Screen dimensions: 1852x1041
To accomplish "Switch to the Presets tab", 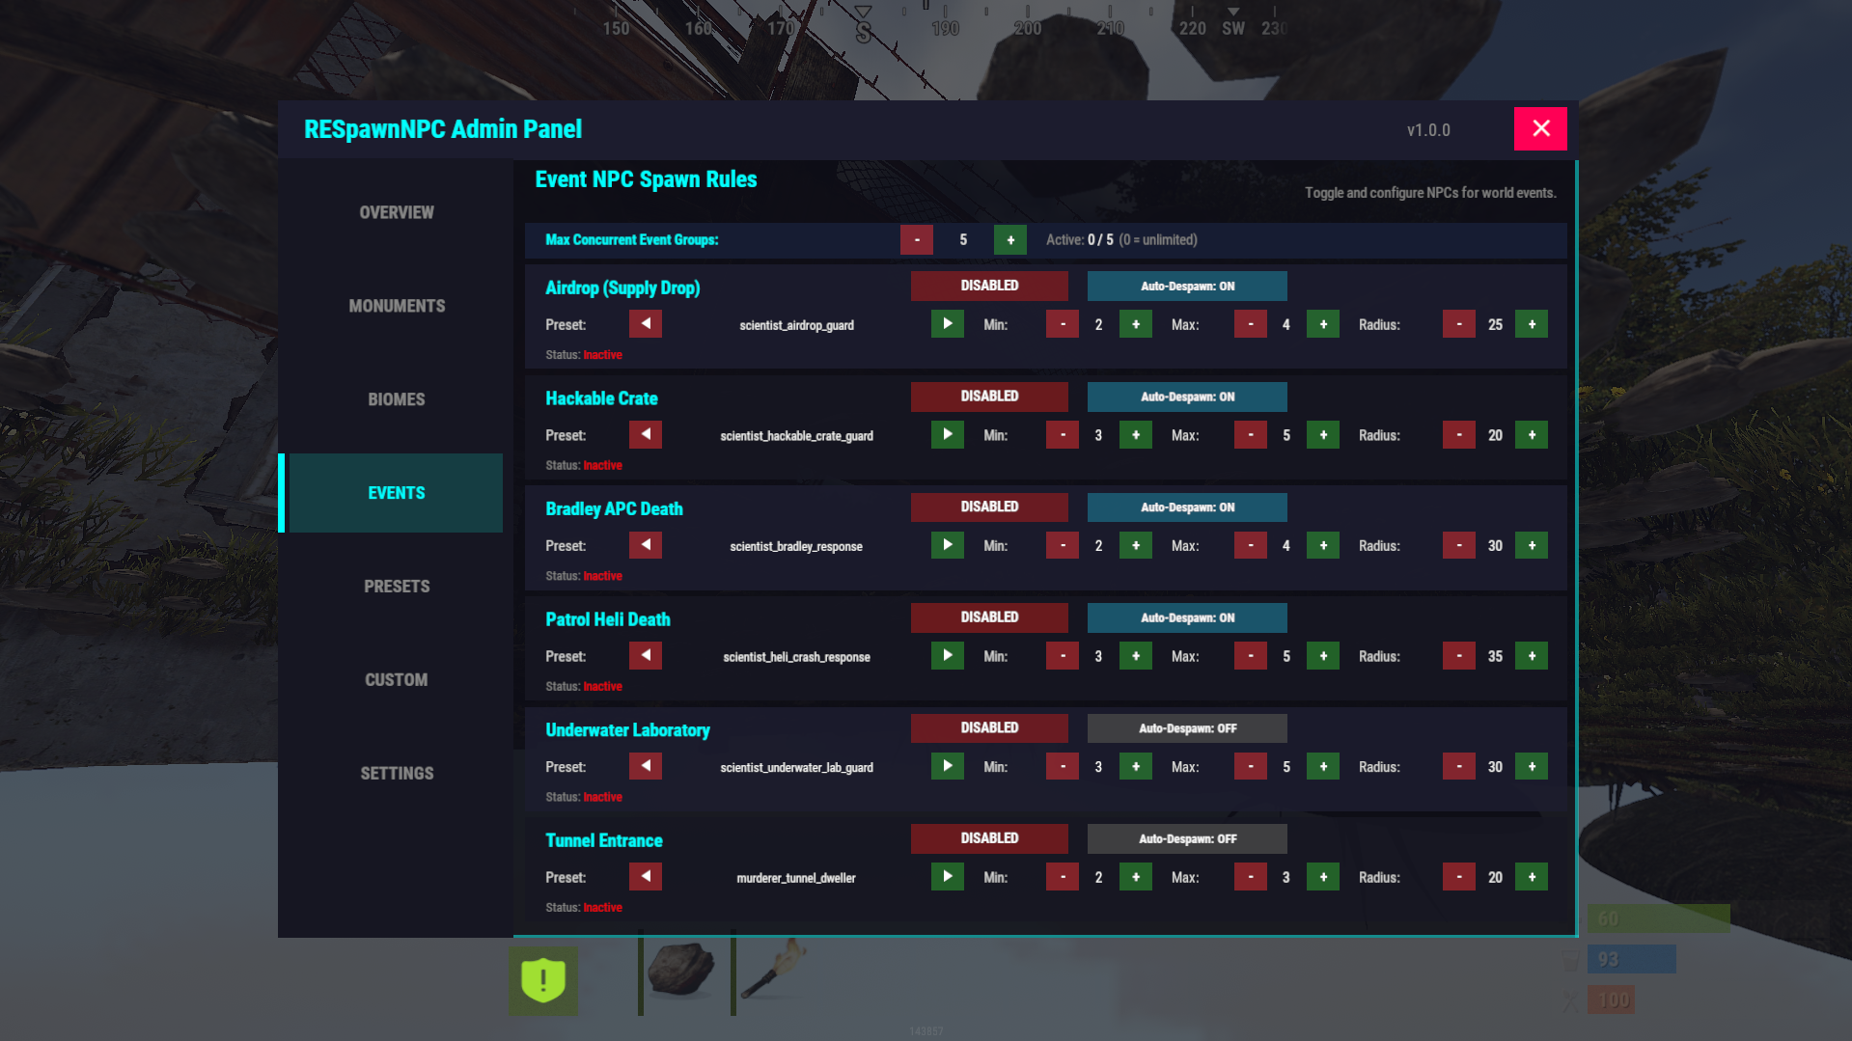I will tap(397, 587).
